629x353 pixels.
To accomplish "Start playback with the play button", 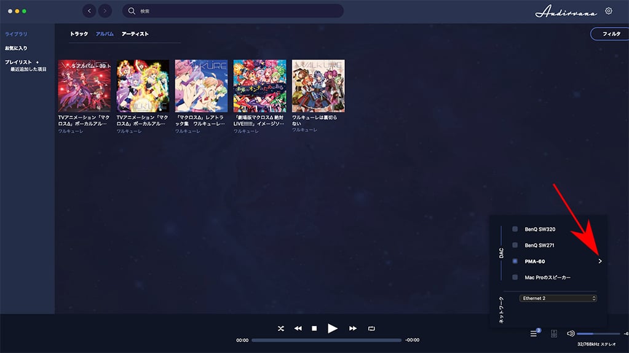I will 333,328.
